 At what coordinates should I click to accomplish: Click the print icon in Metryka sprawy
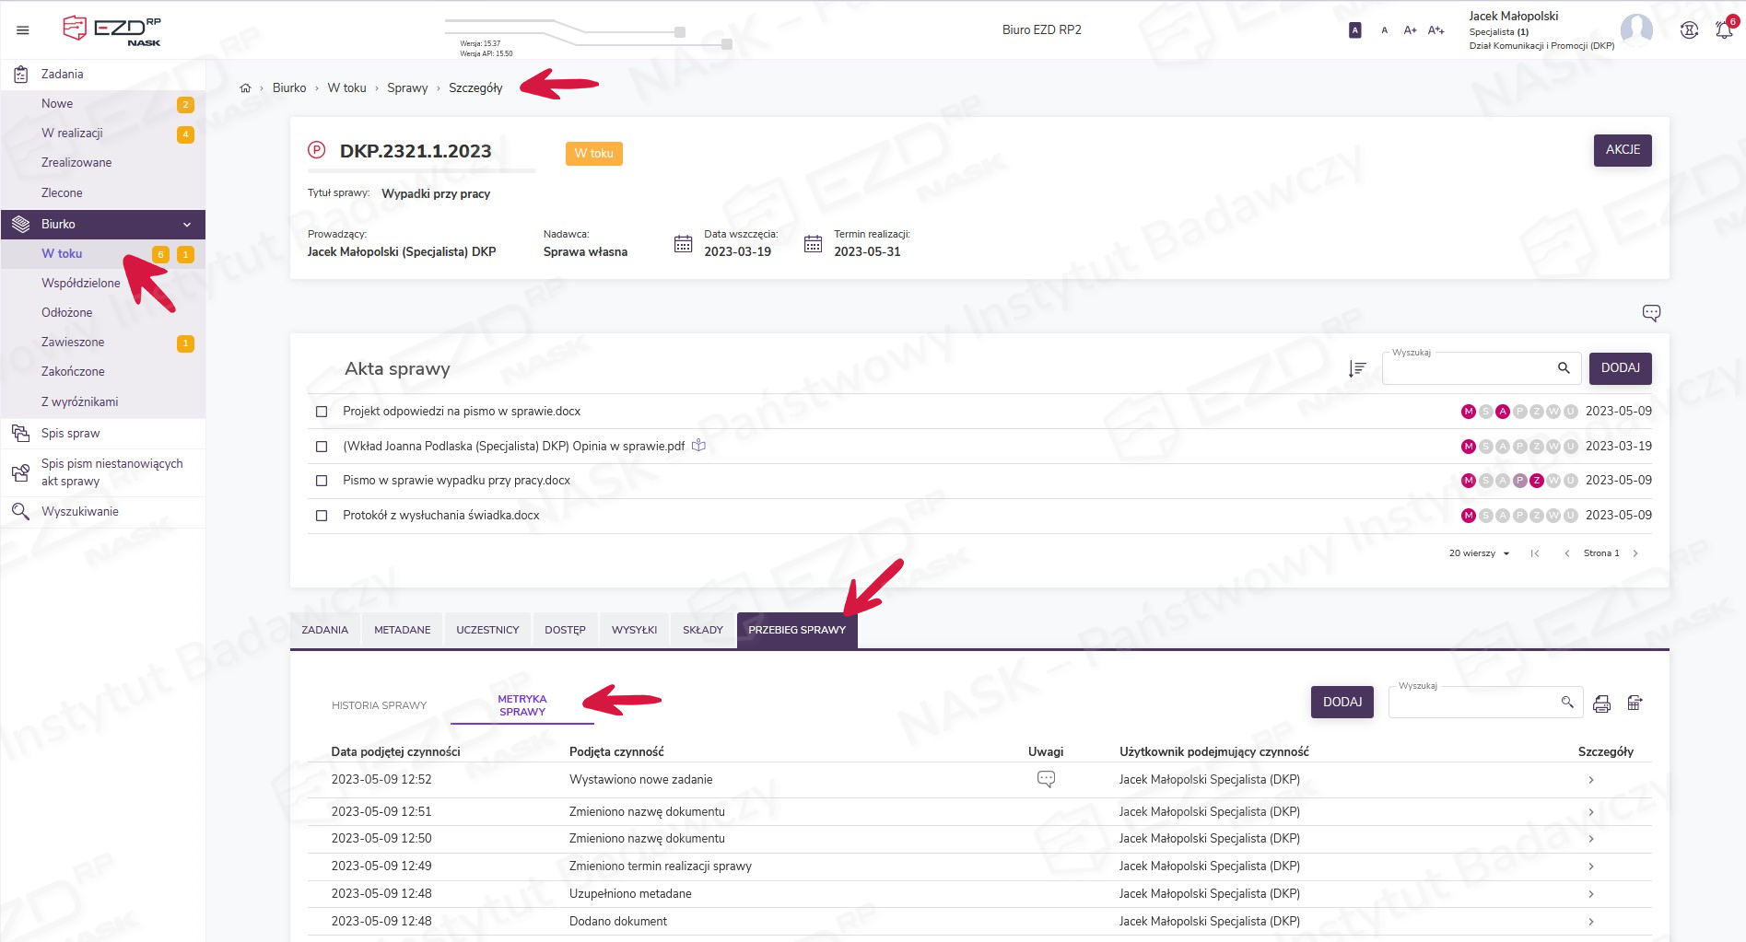1601,704
